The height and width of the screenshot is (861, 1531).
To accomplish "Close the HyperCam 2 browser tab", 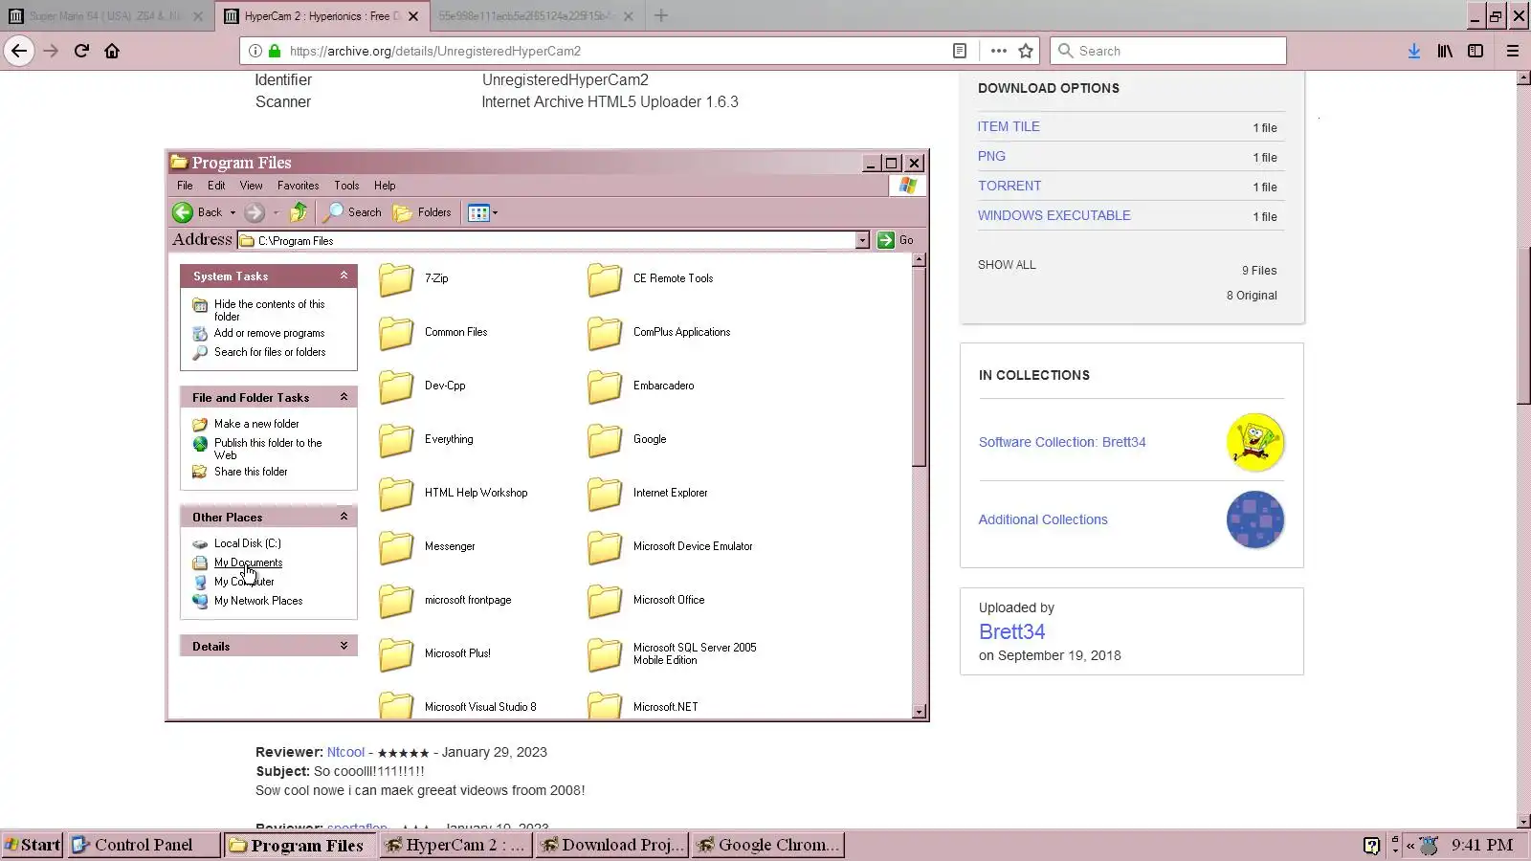I will pos(412,16).
